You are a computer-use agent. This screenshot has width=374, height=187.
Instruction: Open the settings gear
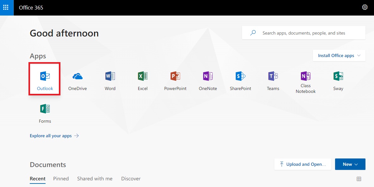click(x=365, y=7)
